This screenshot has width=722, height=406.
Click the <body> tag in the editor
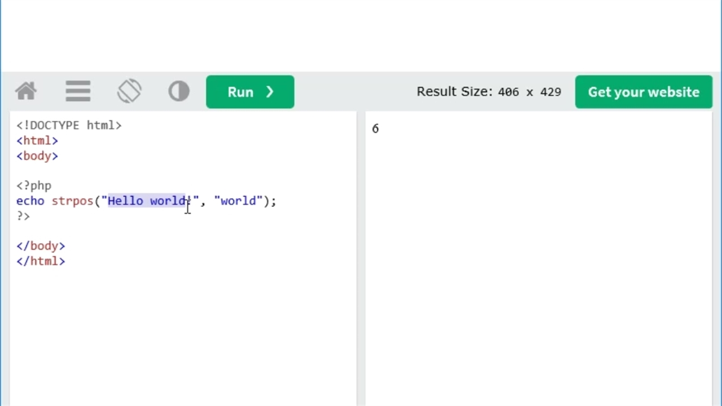pyautogui.click(x=37, y=156)
